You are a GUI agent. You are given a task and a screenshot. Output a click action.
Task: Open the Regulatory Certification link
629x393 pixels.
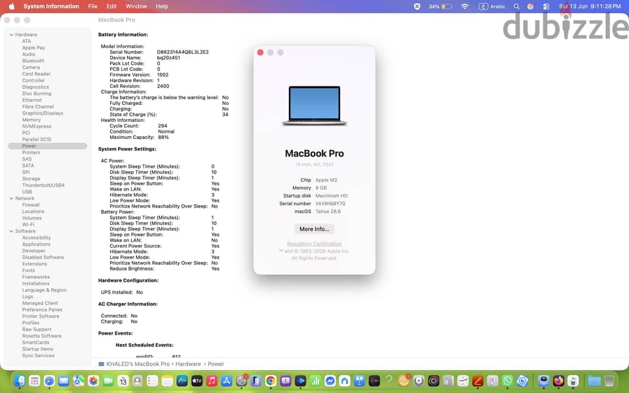click(314, 244)
